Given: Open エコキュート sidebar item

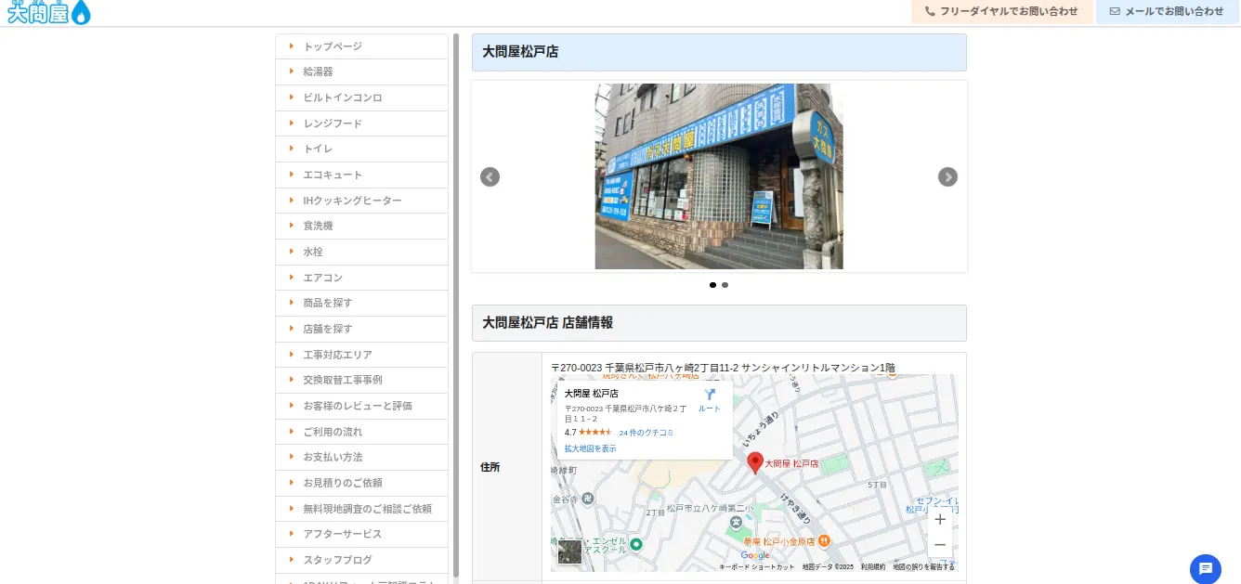Looking at the screenshot, I should tap(361, 175).
